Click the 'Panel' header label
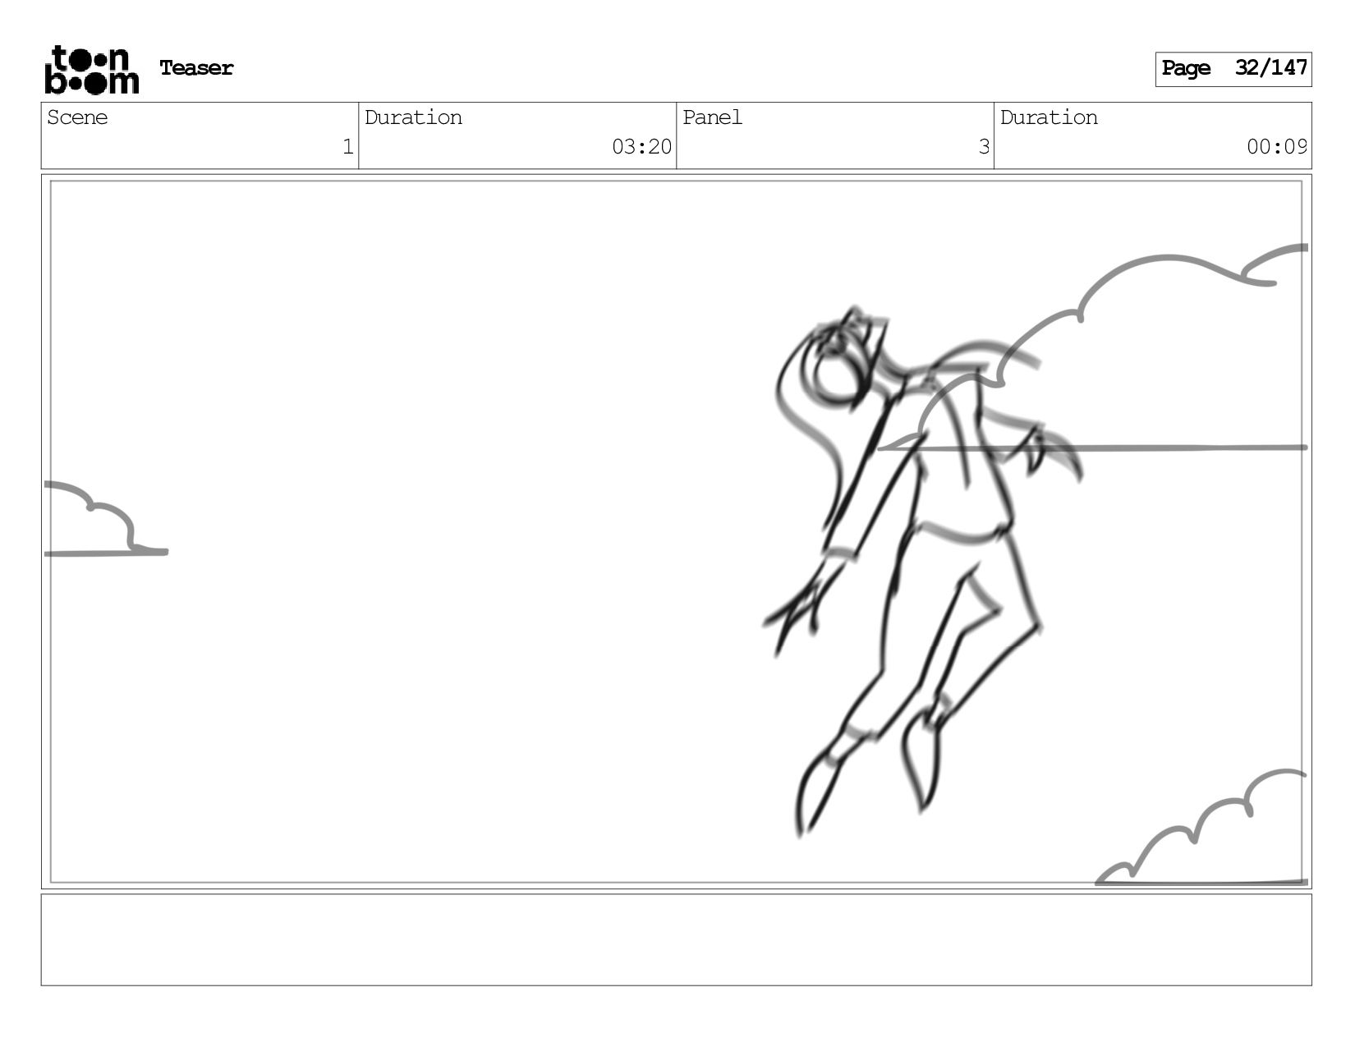Image resolution: width=1355 pixels, height=1047 pixels. [x=712, y=117]
